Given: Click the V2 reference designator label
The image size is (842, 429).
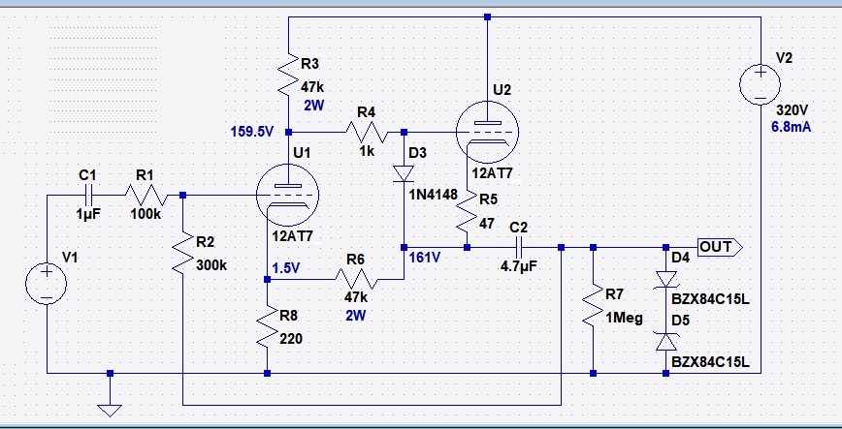Looking at the screenshot, I should point(785,58).
